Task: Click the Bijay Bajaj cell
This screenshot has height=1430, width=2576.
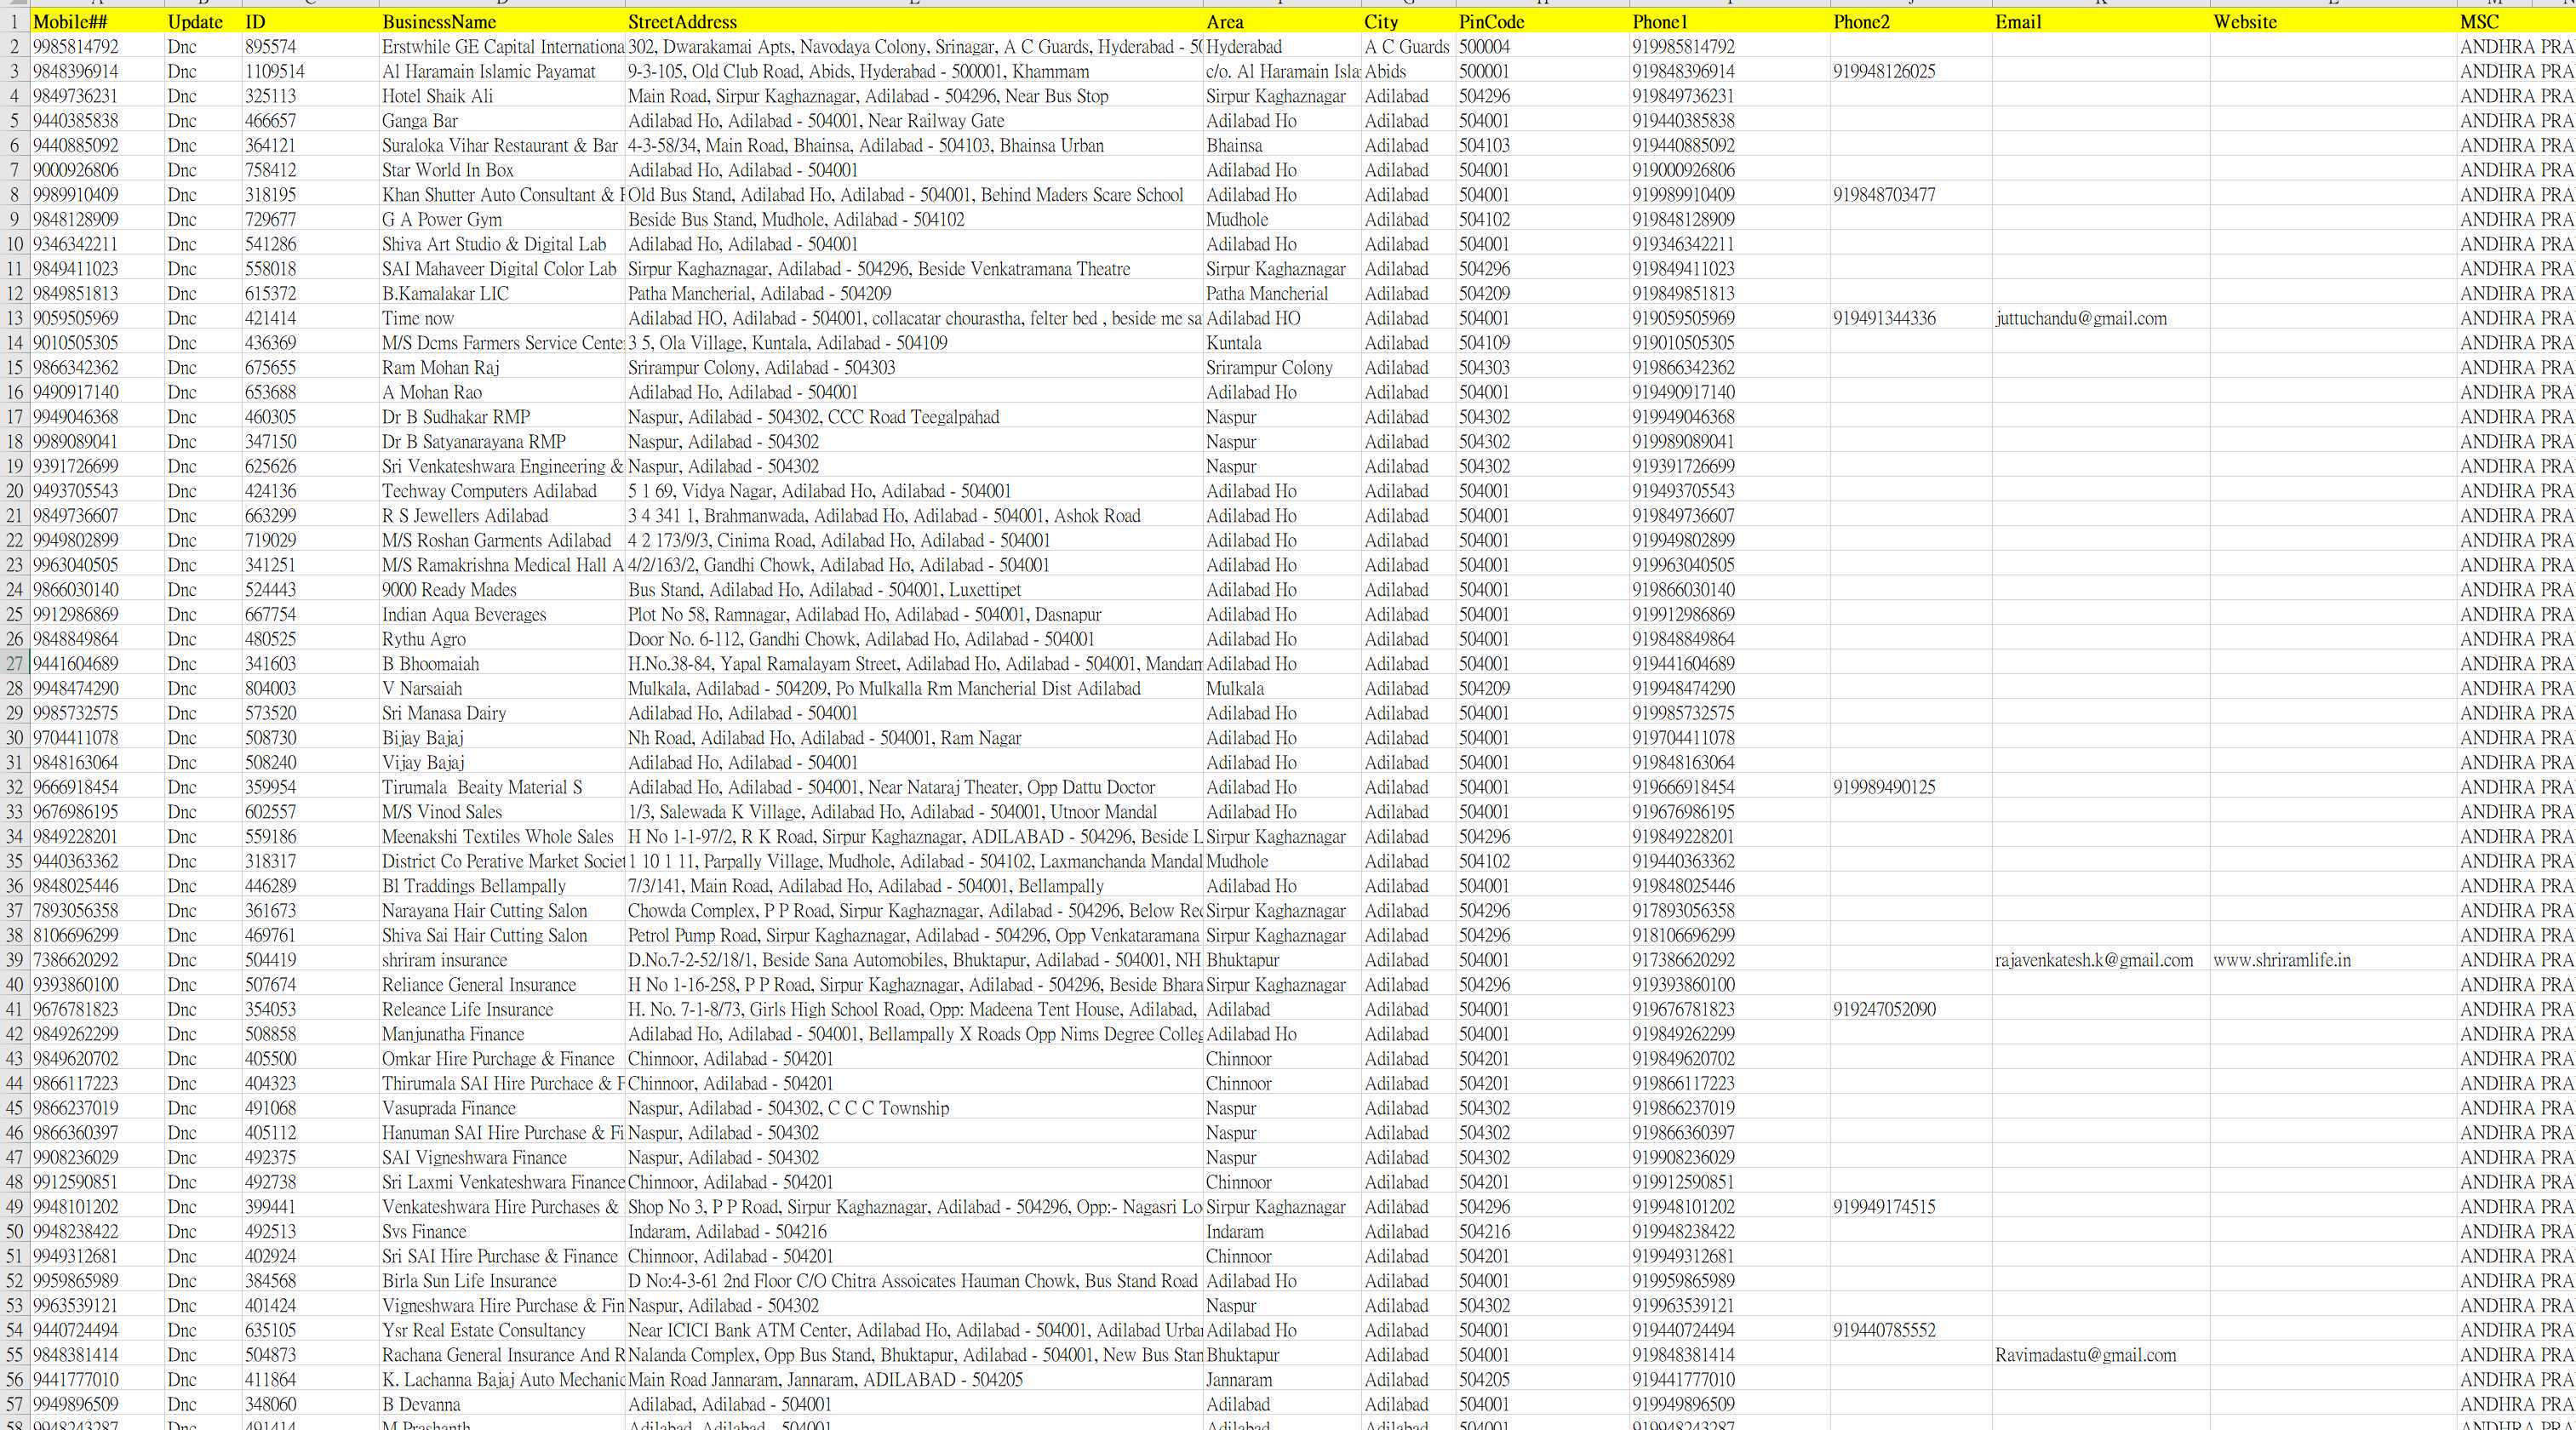Action: [x=502, y=738]
